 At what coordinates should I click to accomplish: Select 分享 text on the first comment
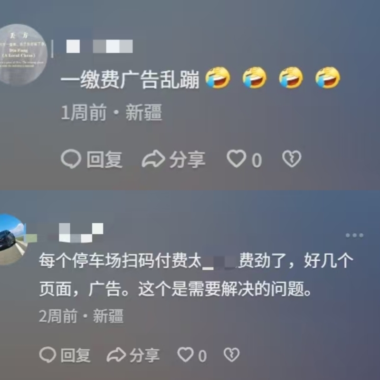point(187,159)
